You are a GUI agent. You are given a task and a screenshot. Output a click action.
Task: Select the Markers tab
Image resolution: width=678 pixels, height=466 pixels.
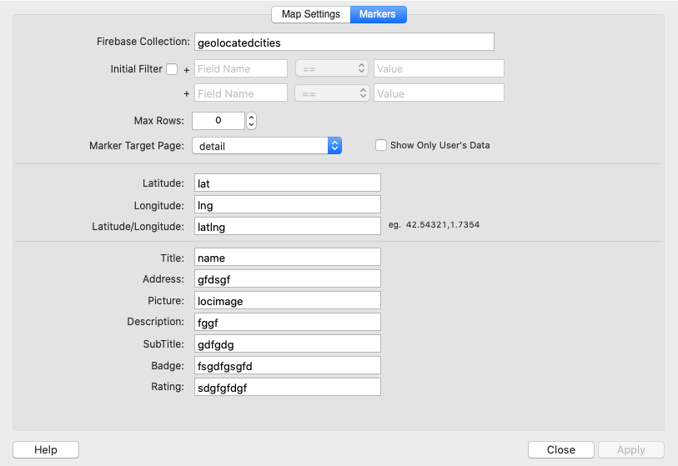pos(378,14)
